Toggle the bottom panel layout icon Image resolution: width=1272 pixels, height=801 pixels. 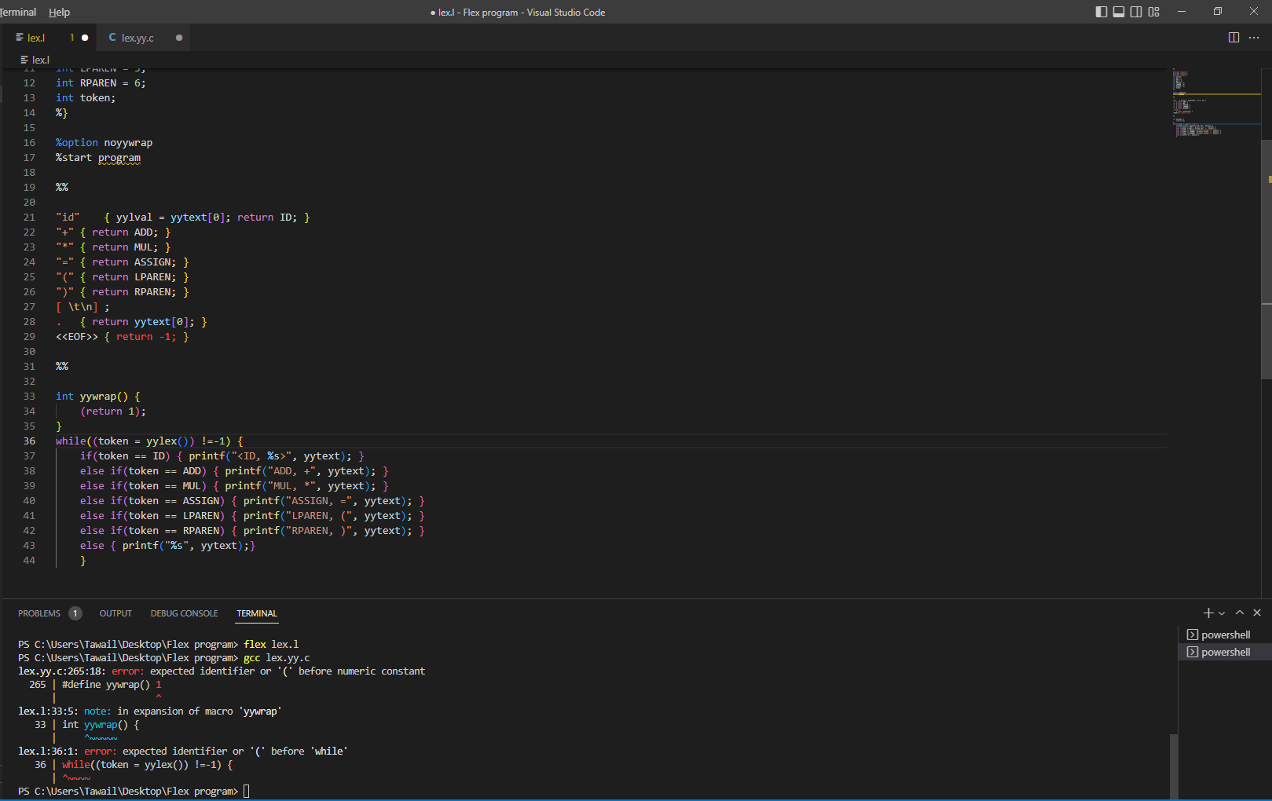coord(1119,12)
